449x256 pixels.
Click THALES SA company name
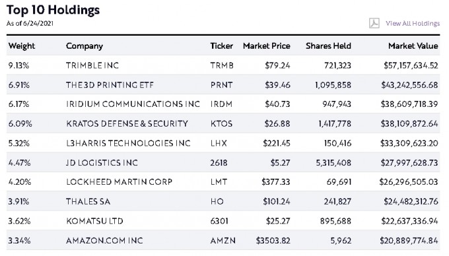(88, 202)
